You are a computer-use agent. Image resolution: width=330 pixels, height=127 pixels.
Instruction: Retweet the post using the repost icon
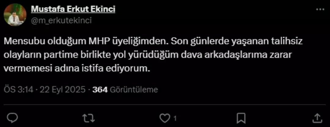point(89,117)
